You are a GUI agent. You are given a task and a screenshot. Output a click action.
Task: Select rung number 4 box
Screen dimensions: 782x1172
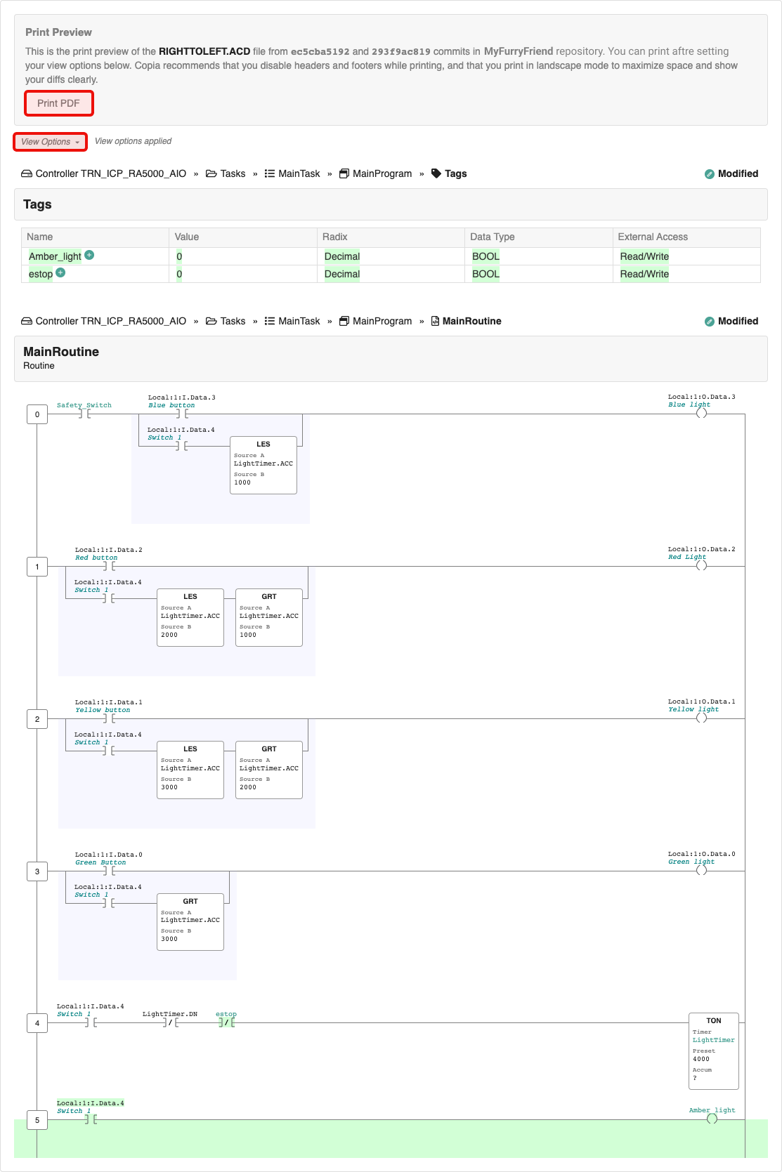[37, 1023]
